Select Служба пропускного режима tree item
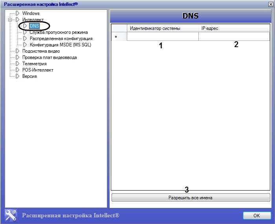275x224 pixels. 59,32
